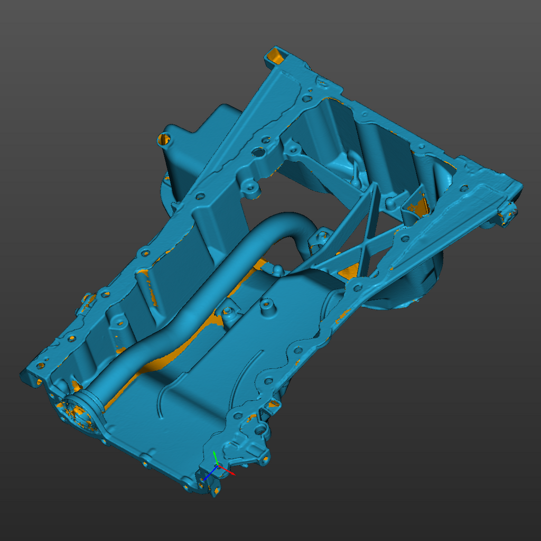This screenshot has height=541, width=541.
Task: Select the blue Z-axis arrow of triad
Action: tap(210, 473)
